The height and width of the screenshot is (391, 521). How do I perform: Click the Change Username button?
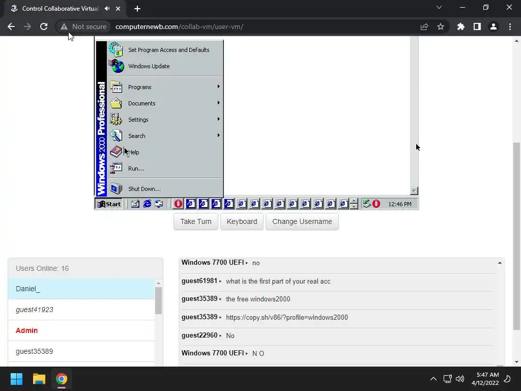(302, 221)
